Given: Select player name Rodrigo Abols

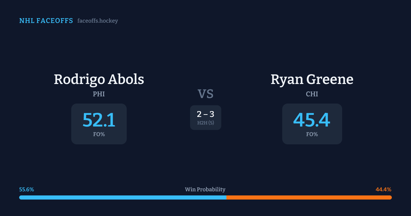Looking at the screenshot, I should (99, 80).
